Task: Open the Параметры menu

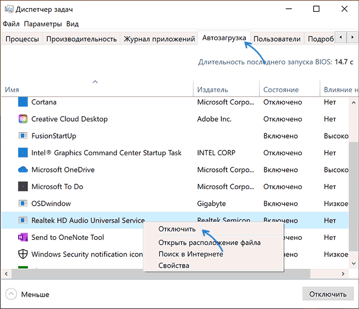Action: coord(43,24)
